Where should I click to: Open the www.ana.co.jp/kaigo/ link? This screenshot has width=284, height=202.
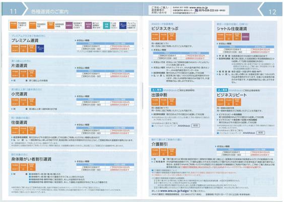pos(175,191)
